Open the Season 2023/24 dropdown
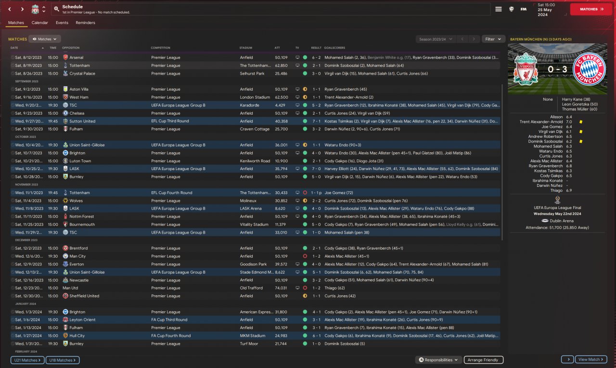This screenshot has height=368, width=616. click(435, 39)
